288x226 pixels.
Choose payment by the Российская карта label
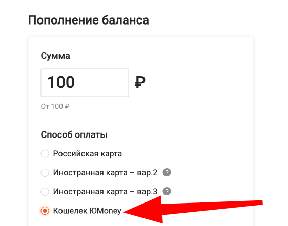[88, 153]
